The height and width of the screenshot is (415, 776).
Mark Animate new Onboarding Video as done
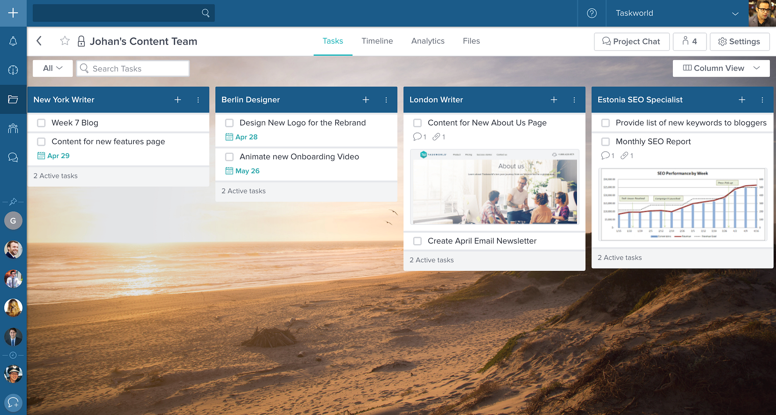pyautogui.click(x=229, y=157)
